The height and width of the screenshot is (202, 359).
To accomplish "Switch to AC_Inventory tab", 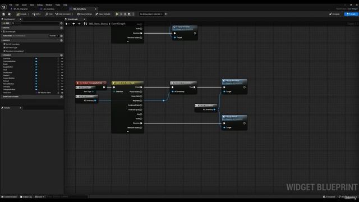I will point(49,9).
